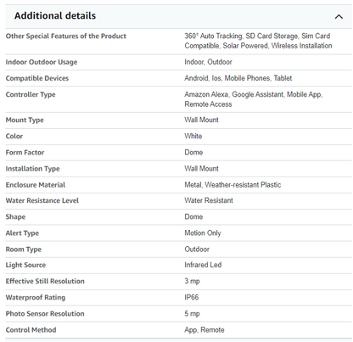Click the Water Resistance Level label
The width and height of the screenshot is (353, 342).
42,200
